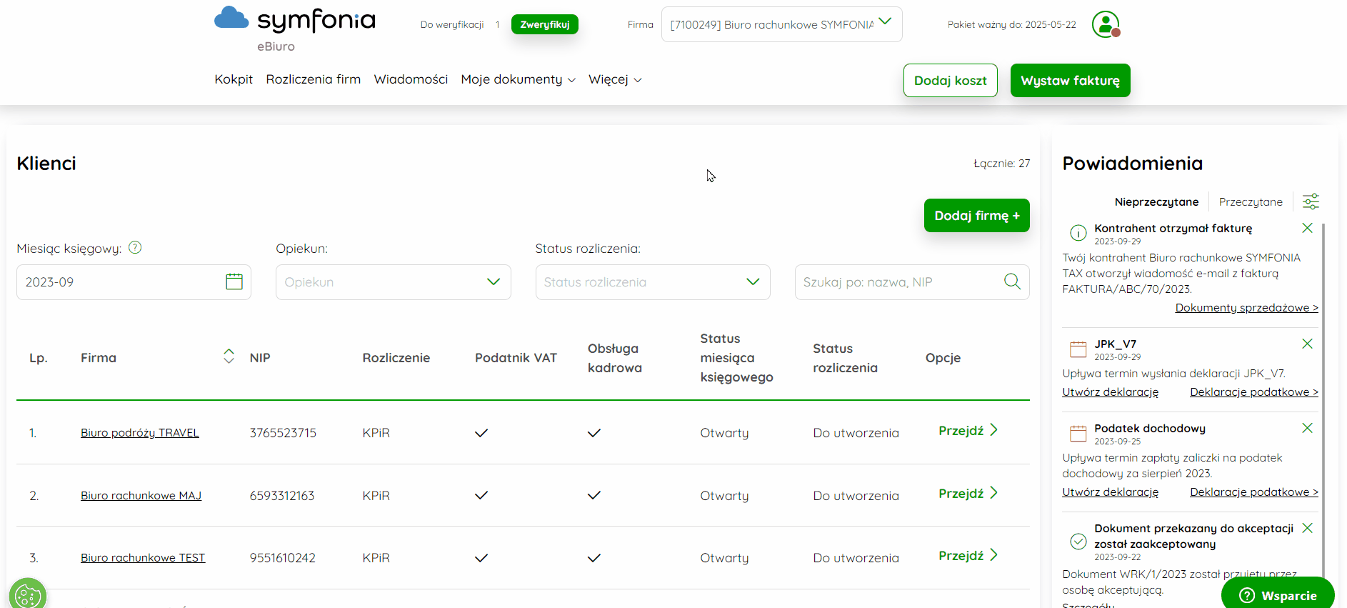
Task: Click the Wystaw fakturę button
Action: [x=1071, y=81]
